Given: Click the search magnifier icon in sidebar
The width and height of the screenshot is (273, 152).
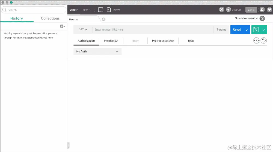Looking at the screenshot, I should point(4,10).
